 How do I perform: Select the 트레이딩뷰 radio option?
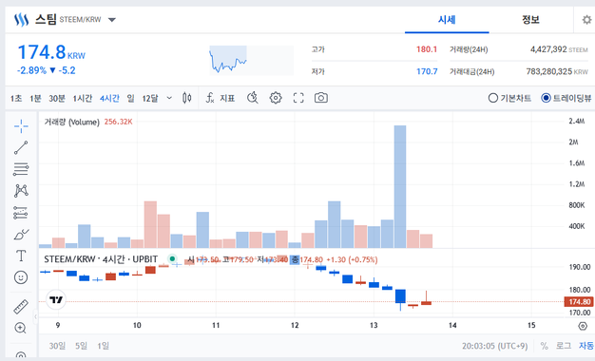coord(566,98)
